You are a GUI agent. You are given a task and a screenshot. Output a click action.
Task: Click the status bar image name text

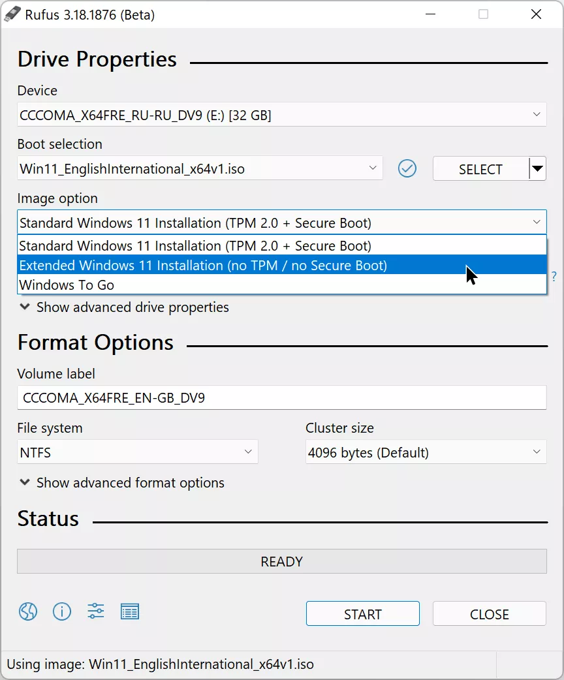click(161, 664)
